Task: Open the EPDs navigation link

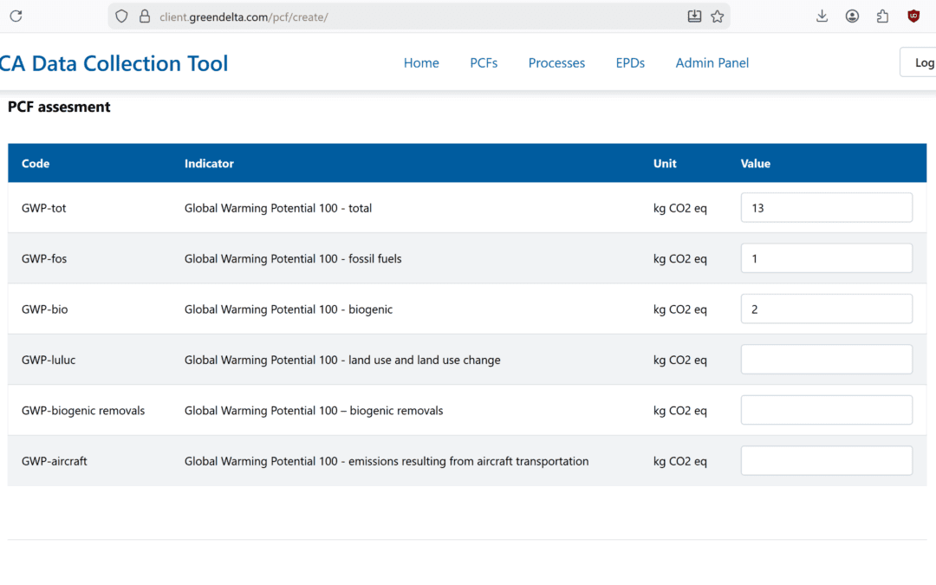Action: click(630, 63)
